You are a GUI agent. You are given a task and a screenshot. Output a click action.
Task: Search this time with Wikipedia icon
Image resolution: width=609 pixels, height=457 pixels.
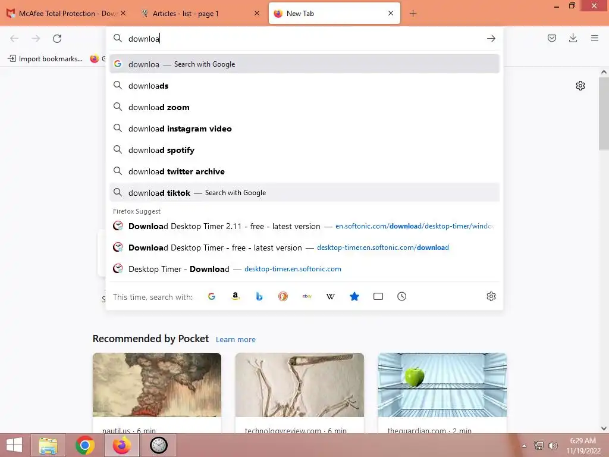click(x=331, y=296)
